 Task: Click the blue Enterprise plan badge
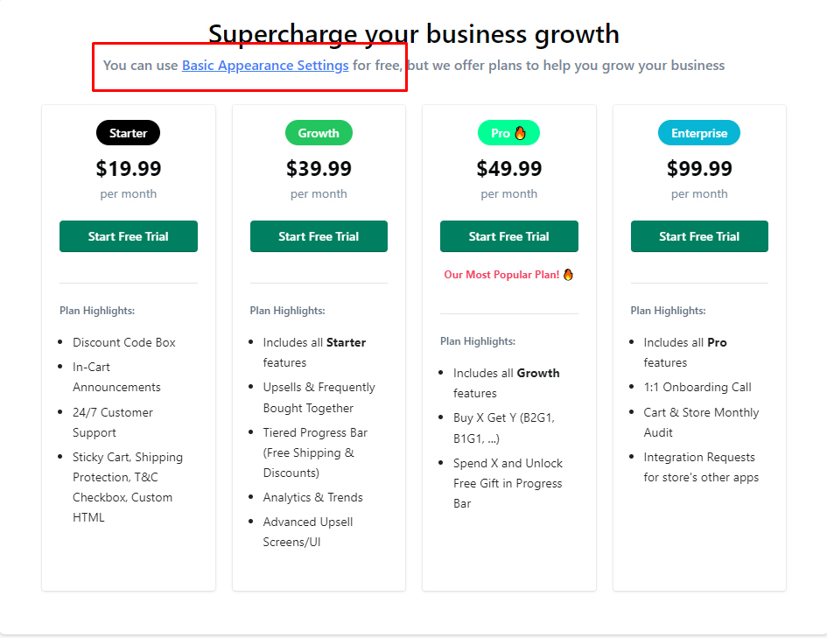point(699,133)
